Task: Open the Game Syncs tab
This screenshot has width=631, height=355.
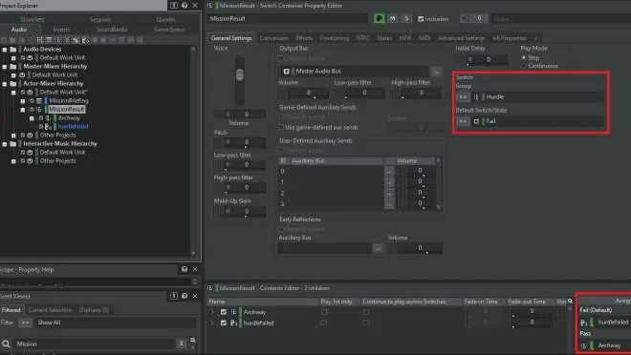Action: [x=169, y=30]
